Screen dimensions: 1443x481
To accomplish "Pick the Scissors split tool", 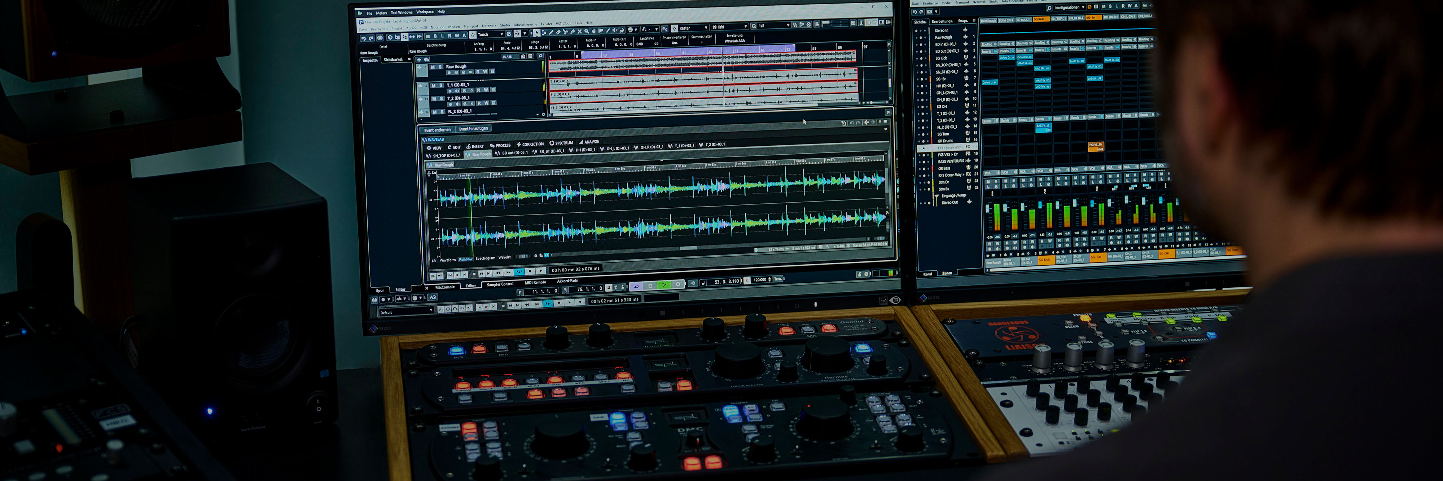I will (565, 32).
